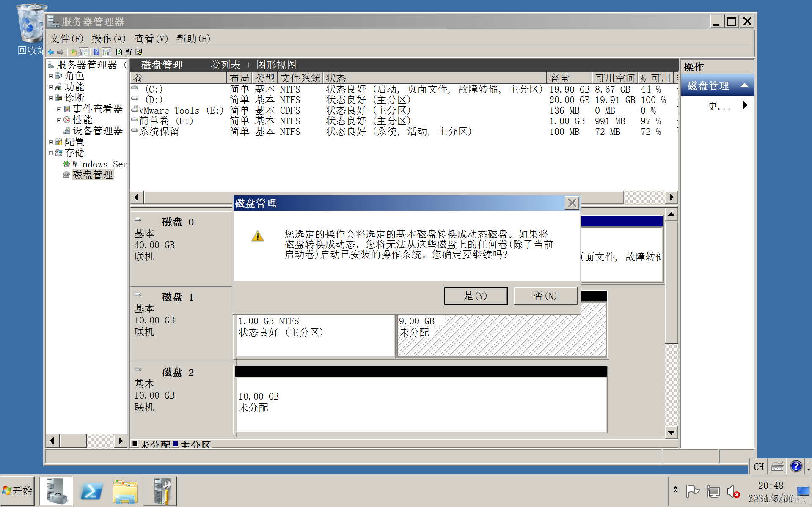
Task: Open Server Manager from the taskbar
Action: [56, 491]
